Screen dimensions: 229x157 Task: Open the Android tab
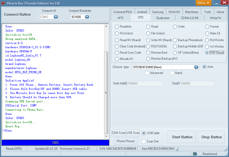142,12
